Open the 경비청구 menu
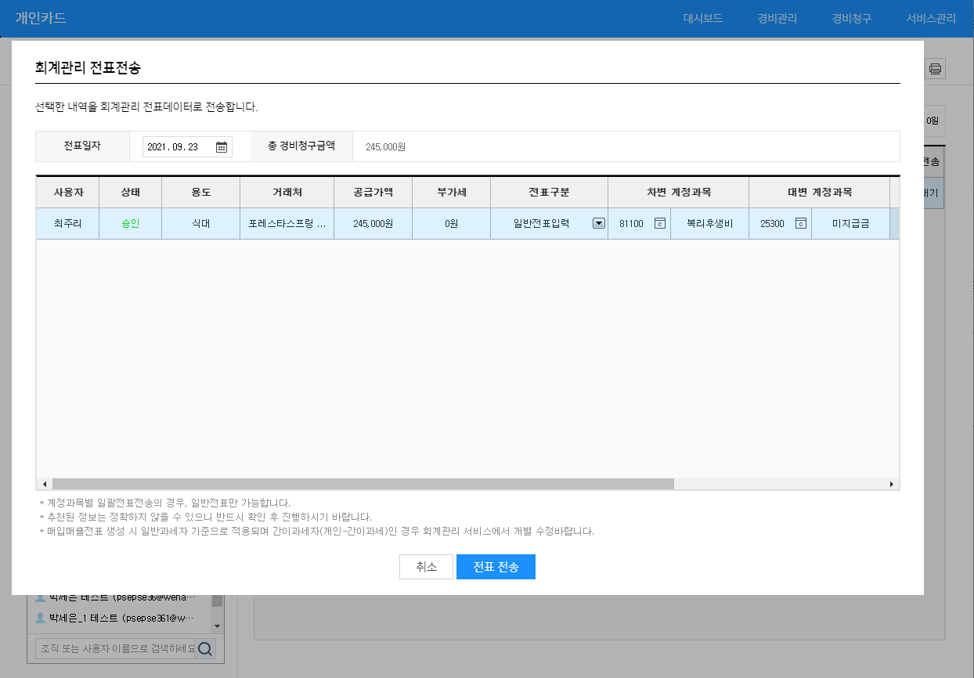The height and width of the screenshot is (678, 974). coord(851,18)
